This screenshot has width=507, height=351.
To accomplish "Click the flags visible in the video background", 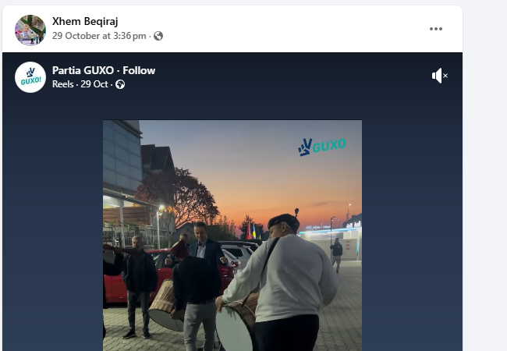I will (x=253, y=232).
